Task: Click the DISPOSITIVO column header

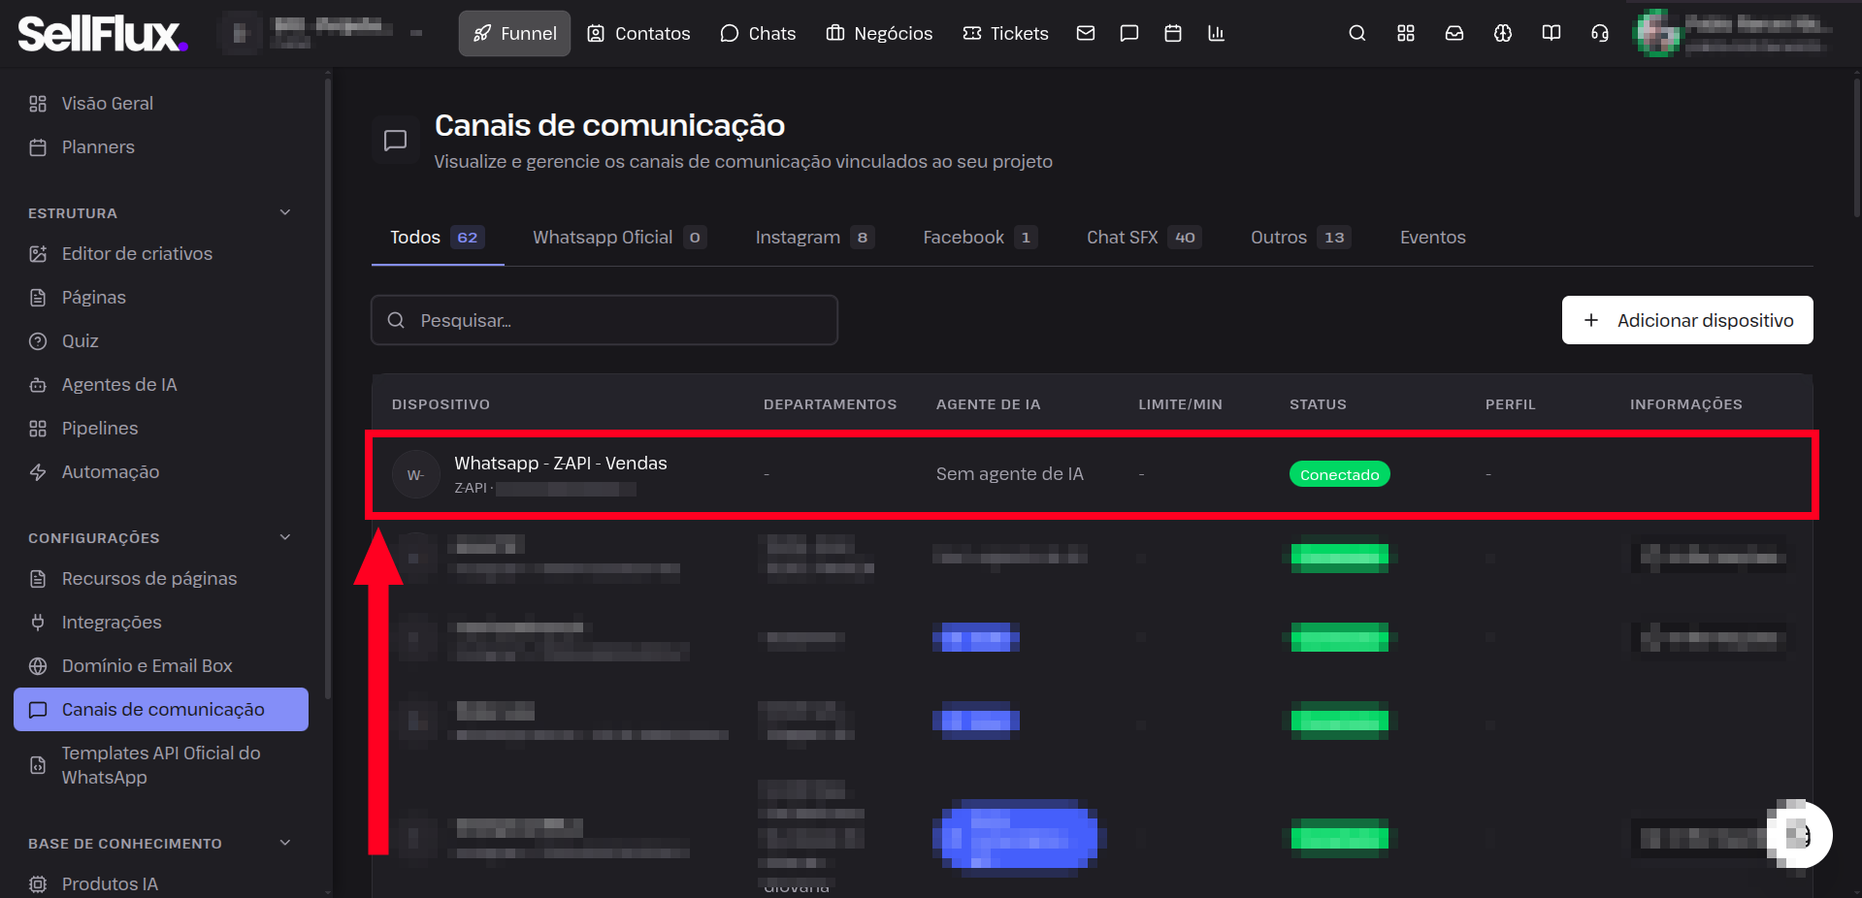Action: click(x=441, y=404)
